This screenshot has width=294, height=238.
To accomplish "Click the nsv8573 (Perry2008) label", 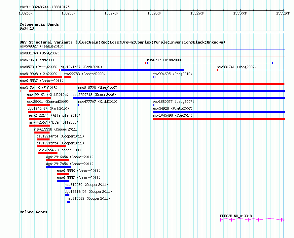I will [39, 67].
